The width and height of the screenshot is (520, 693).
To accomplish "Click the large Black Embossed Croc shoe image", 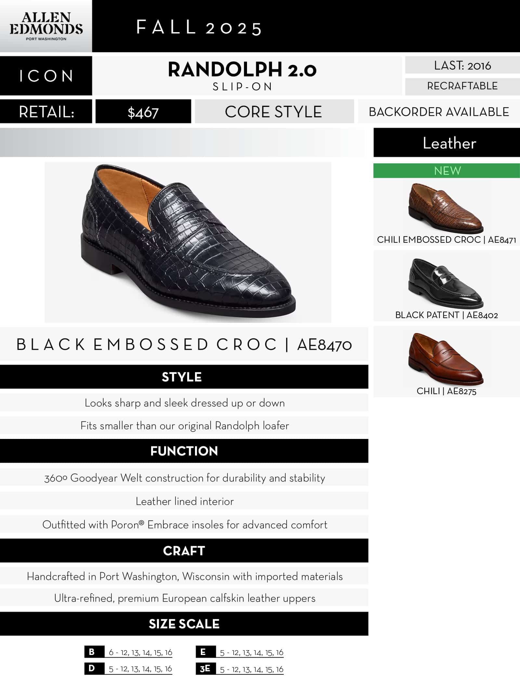I will pos(188,242).
